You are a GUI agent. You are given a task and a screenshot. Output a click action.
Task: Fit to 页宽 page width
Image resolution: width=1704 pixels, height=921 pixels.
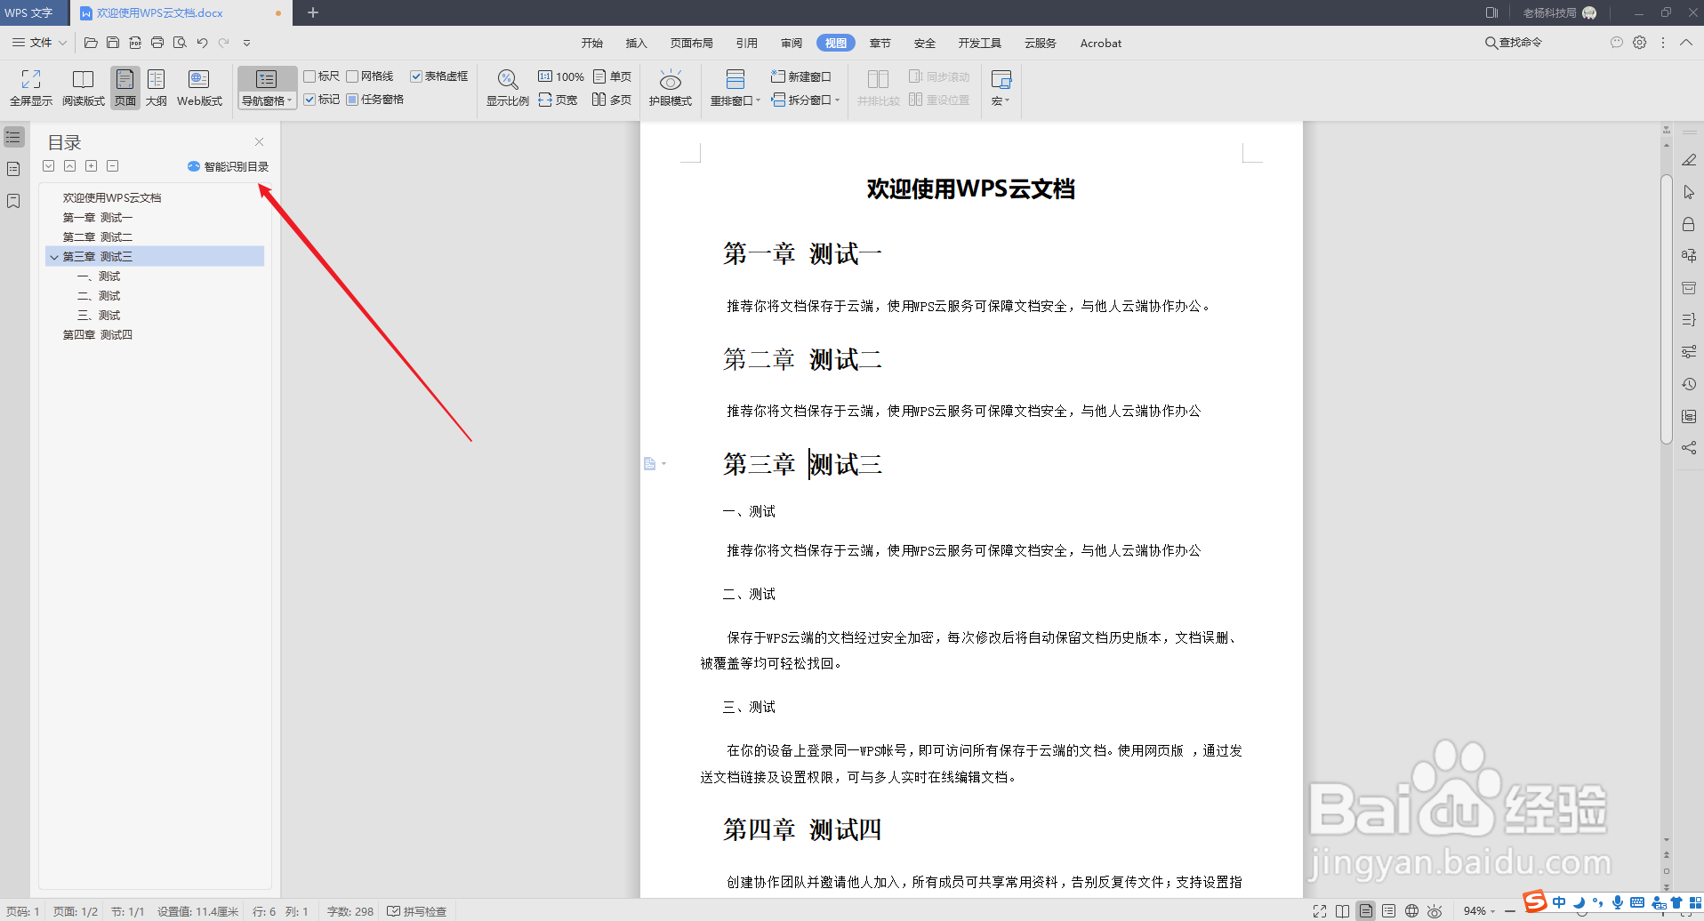pyautogui.click(x=559, y=100)
